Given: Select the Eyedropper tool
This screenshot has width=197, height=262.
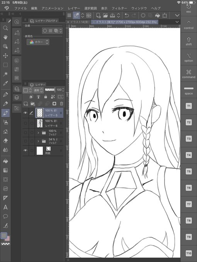Looking at the screenshot, I should pos(5,83).
